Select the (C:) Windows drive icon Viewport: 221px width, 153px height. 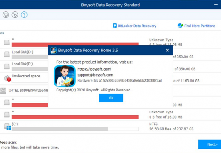8,127
